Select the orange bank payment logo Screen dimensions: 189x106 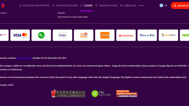pyautogui.click(x=105, y=35)
